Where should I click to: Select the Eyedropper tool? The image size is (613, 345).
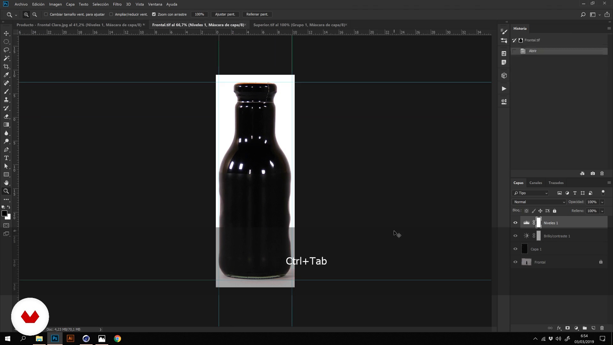(x=6, y=75)
